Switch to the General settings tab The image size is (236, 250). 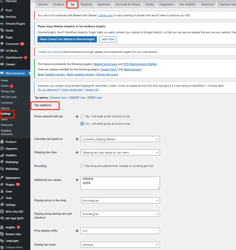(43, 4)
